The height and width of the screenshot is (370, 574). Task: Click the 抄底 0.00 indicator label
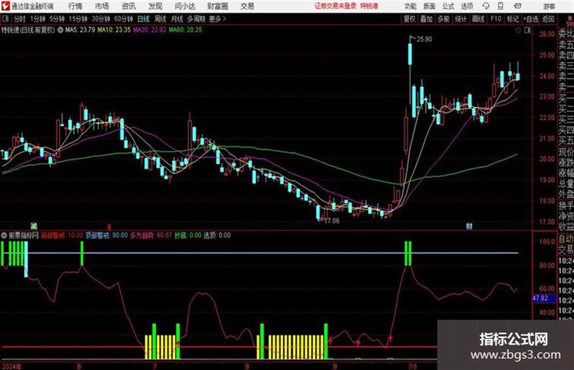[188, 235]
